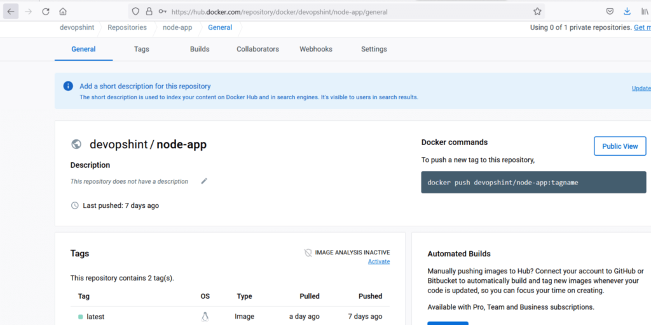
Task: Click the 'a day ago' pulled value
Action: [305, 317]
